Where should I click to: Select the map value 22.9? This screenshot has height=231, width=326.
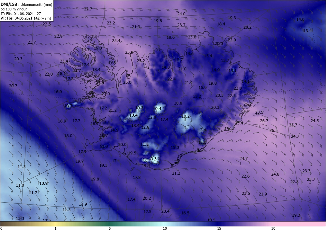point(58,36)
